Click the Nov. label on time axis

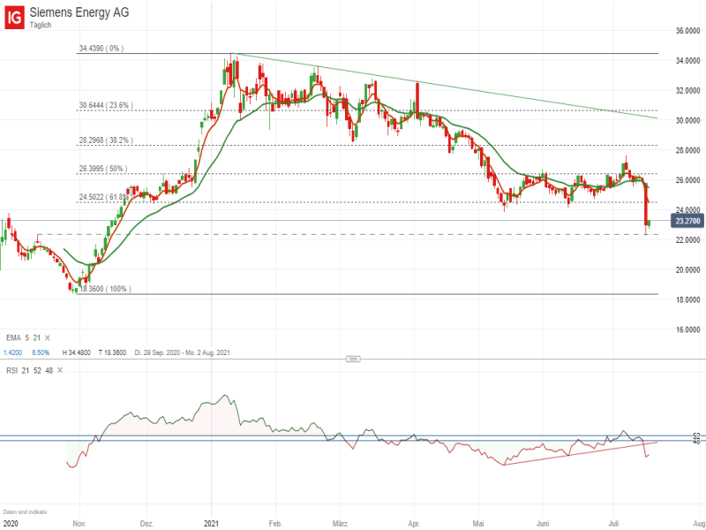tap(79, 524)
